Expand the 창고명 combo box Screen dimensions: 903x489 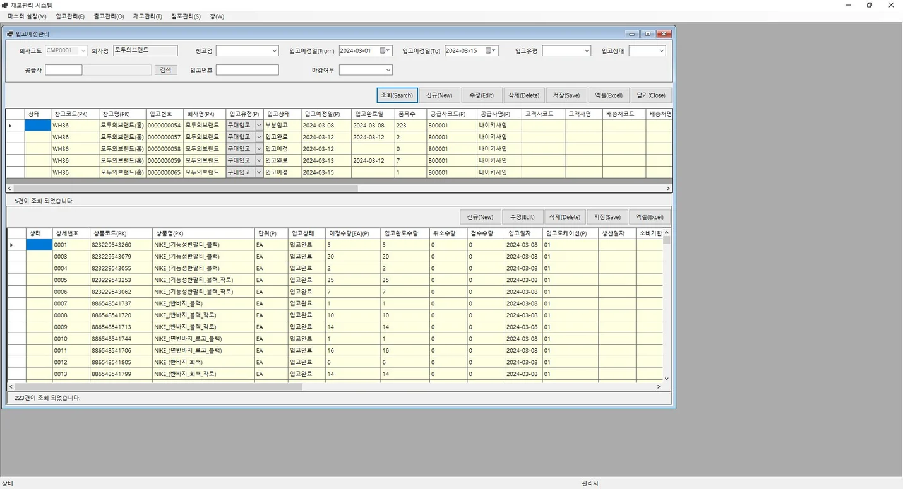[275, 50]
